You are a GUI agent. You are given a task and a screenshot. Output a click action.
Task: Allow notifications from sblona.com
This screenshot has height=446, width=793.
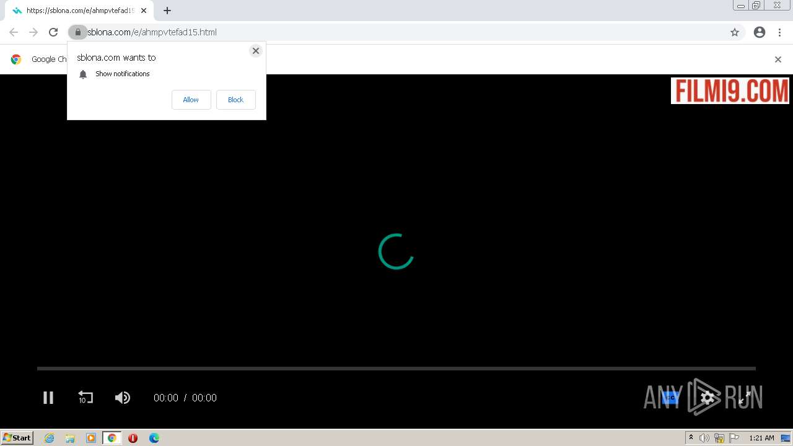[191, 100]
